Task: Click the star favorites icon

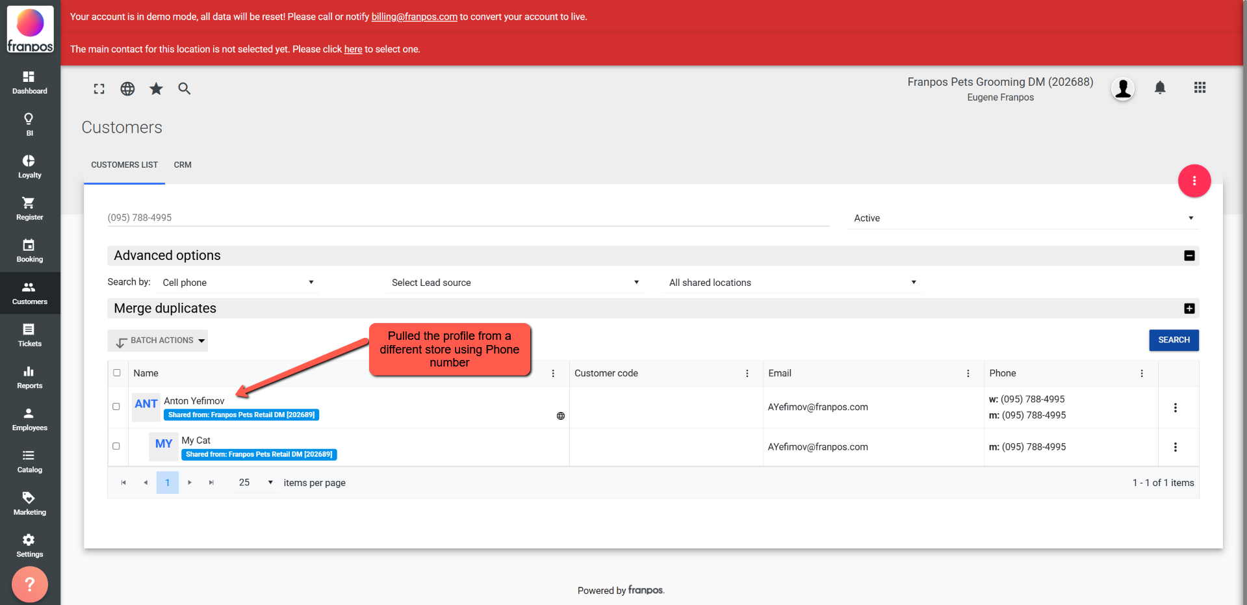Action: click(156, 89)
